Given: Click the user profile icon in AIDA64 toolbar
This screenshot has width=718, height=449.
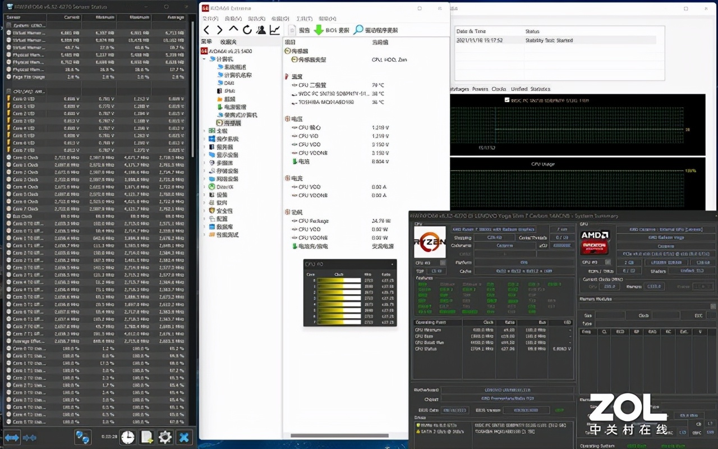Looking at the screenshot, I should (261, 30).
